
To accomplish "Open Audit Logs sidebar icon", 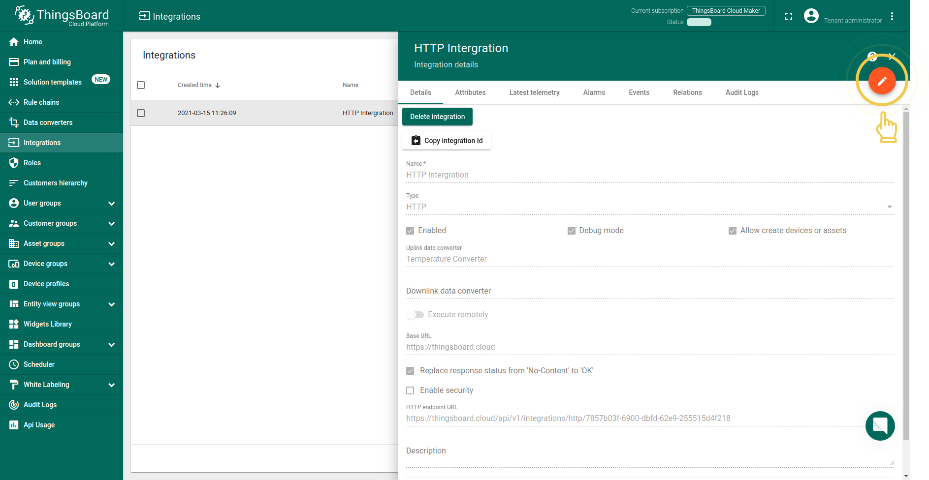I will (14, 405).
